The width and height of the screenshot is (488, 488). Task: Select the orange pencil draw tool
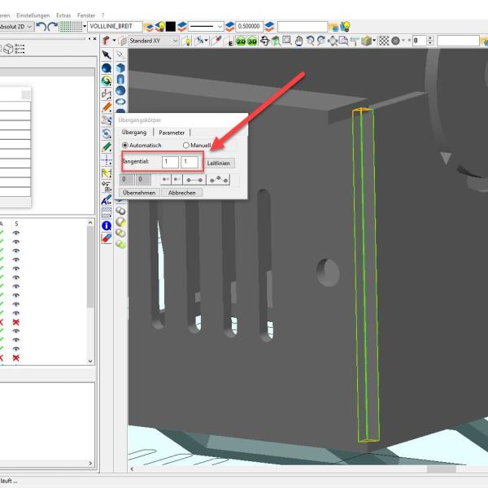(x=107, y=107)
